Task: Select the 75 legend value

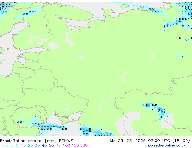Action: click(58, 146)
